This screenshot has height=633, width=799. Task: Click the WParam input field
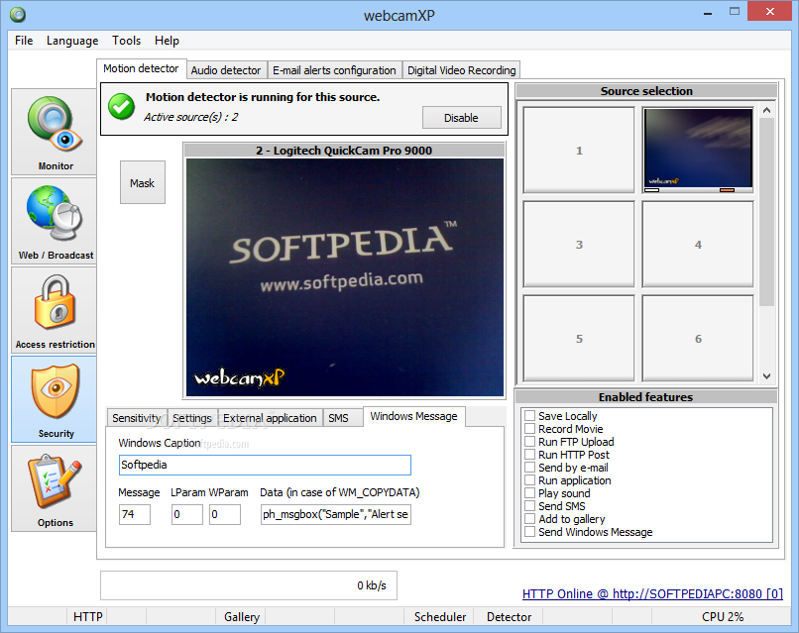coord(225,514)
